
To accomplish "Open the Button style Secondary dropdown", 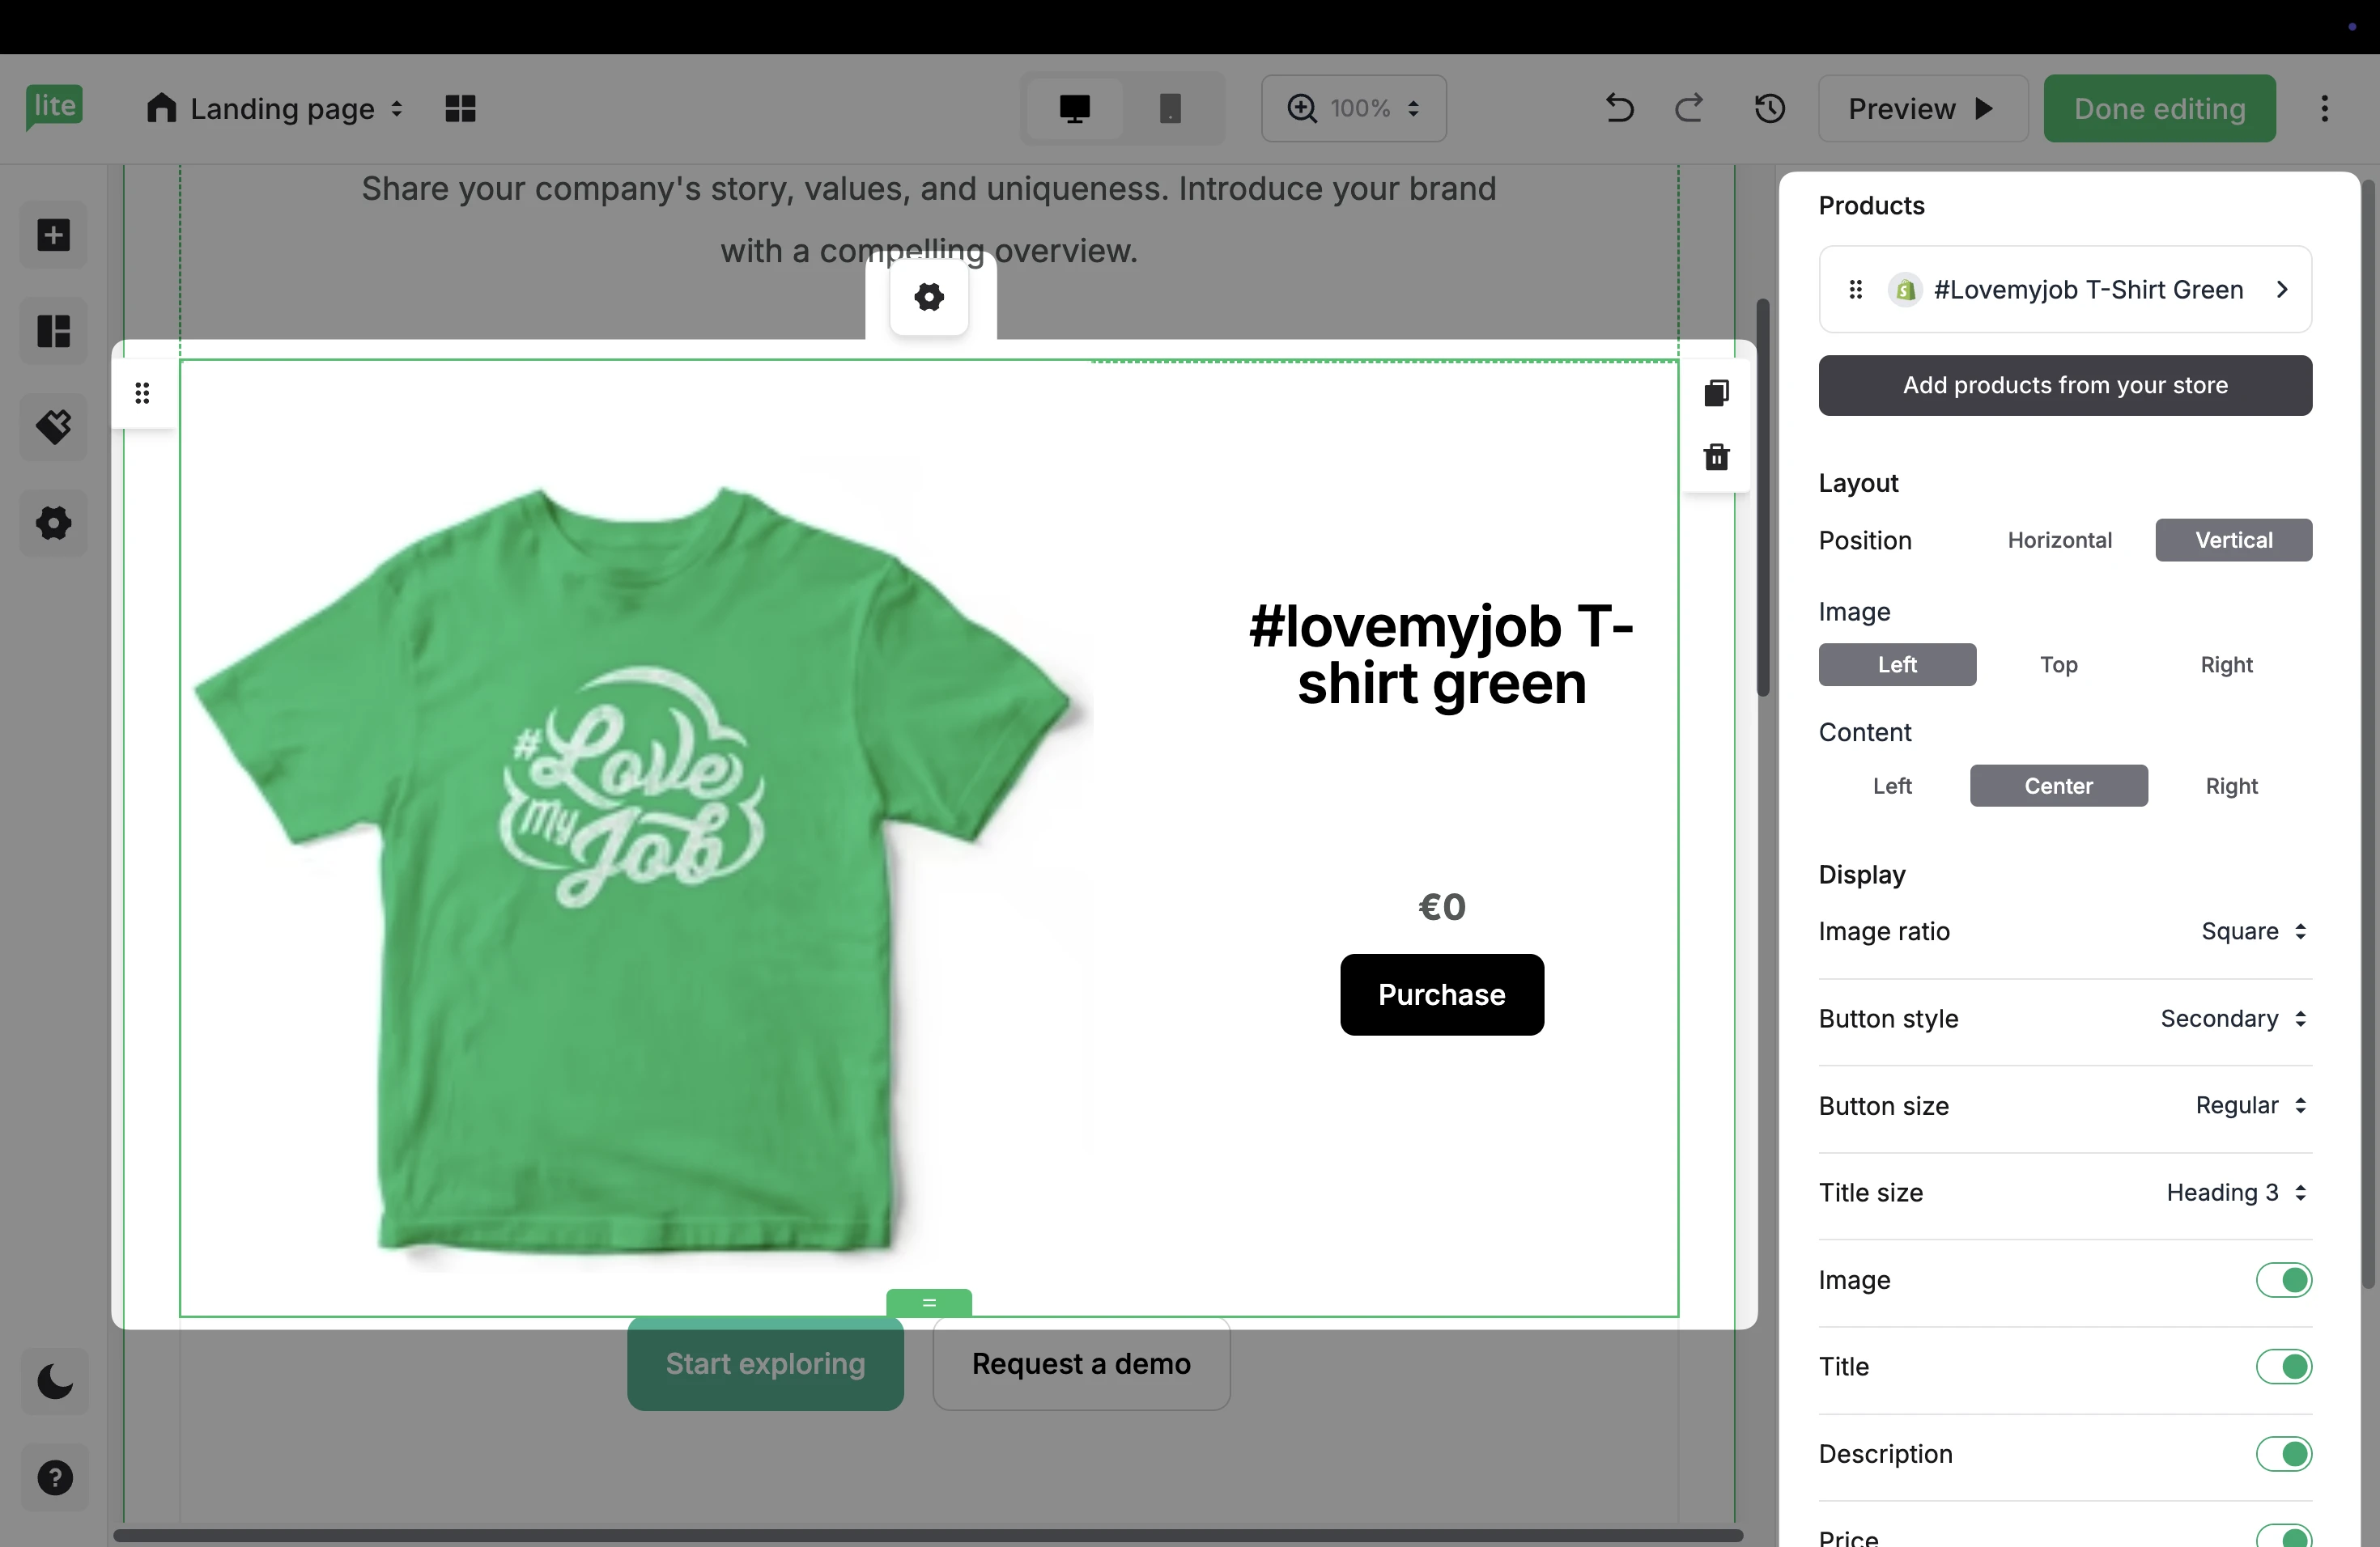I will coord(2233,1019).
